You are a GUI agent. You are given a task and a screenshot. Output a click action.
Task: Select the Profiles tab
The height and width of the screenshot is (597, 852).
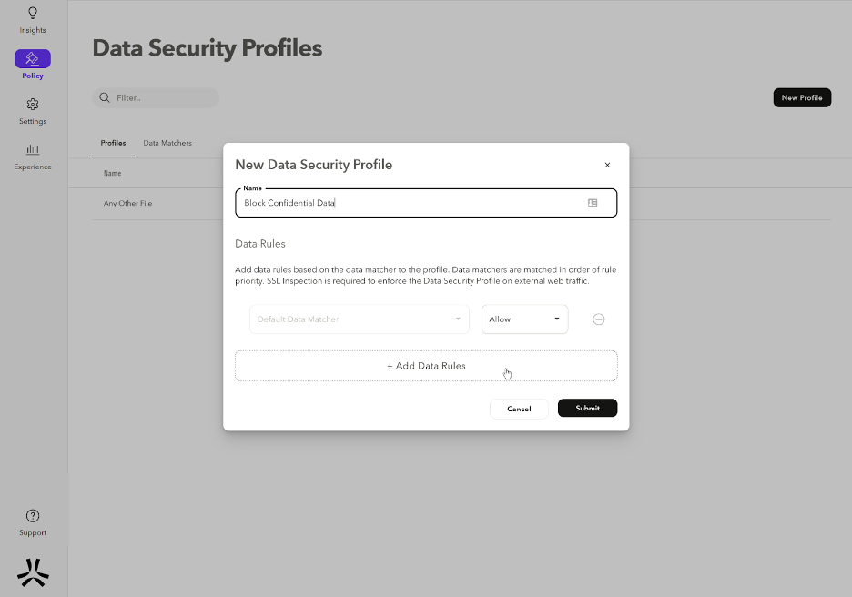(x=113, y=143)
